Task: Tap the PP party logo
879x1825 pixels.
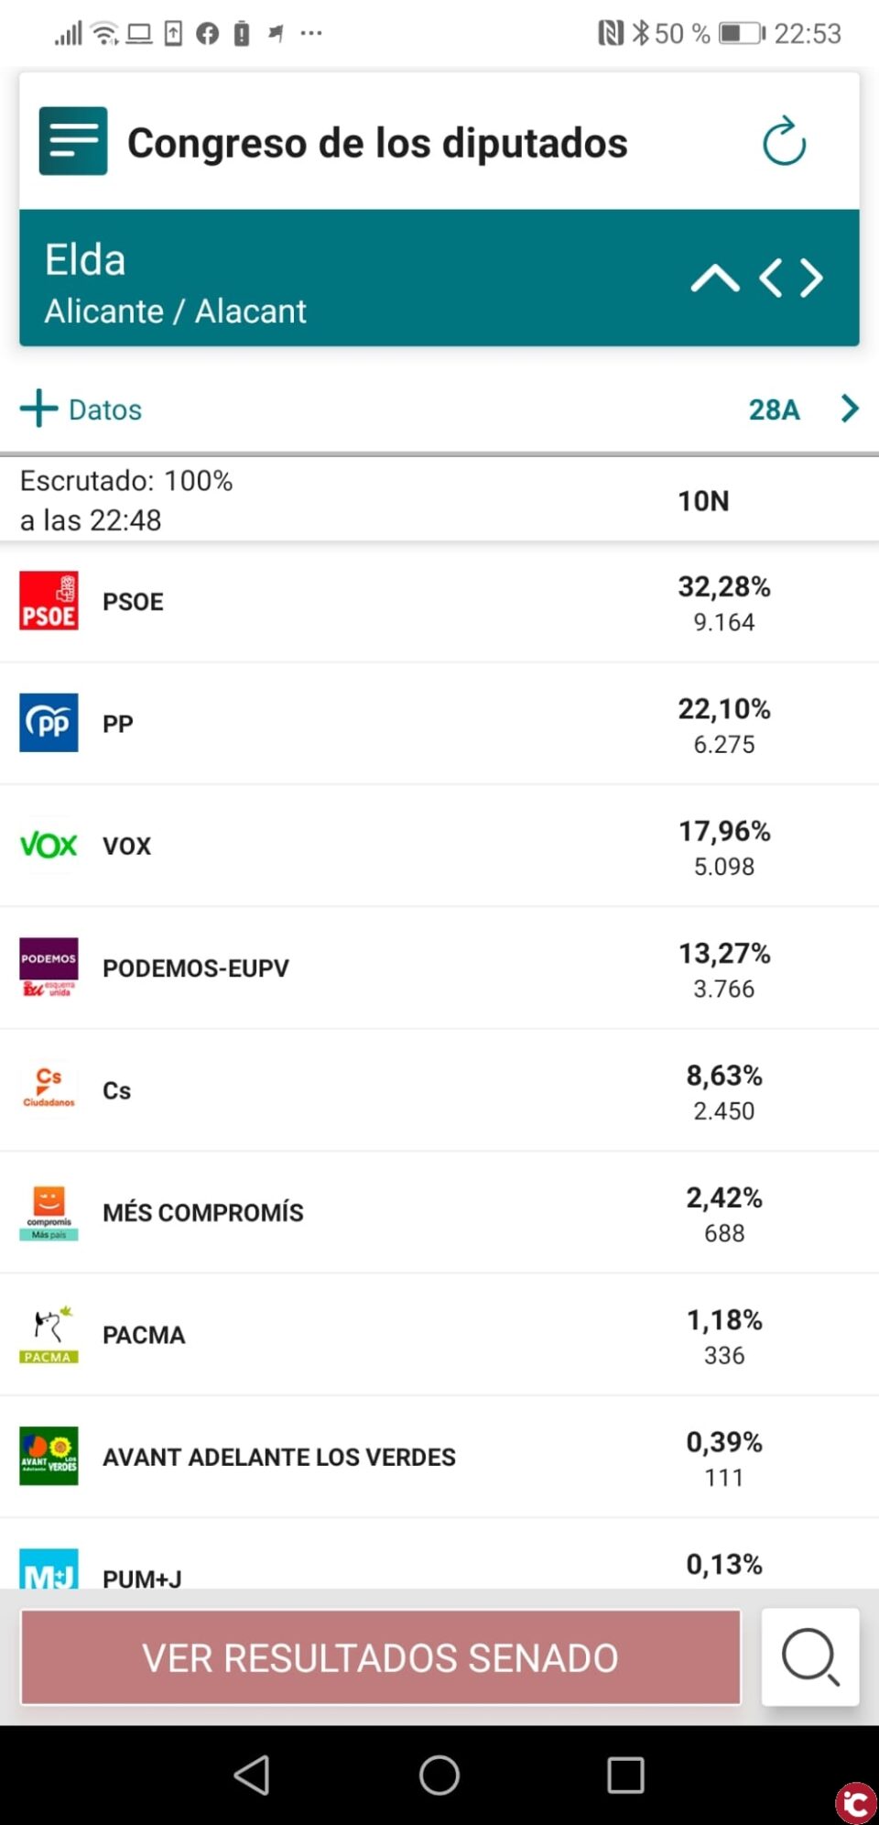Action: tap(49, 723)
